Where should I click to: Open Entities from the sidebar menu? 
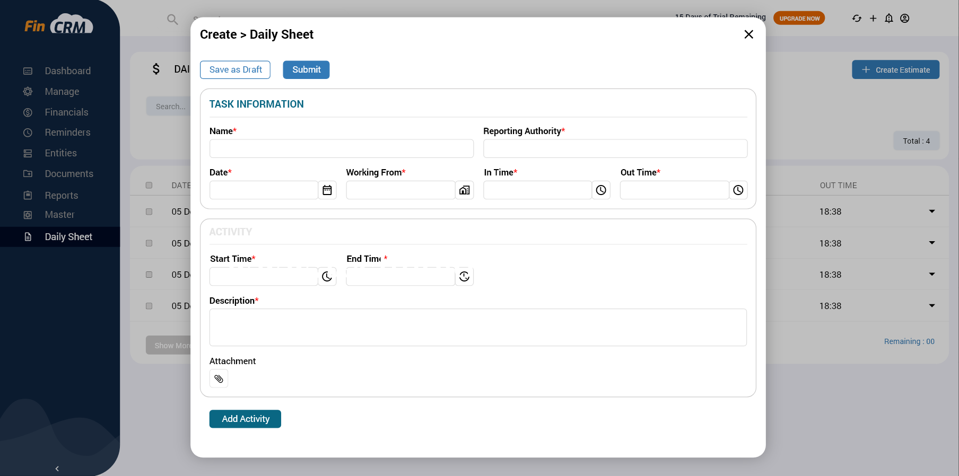(x=61, y=153)
